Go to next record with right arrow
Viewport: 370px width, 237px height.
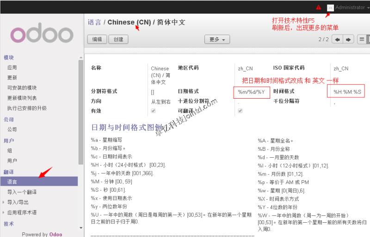click(x=348, y=40)
